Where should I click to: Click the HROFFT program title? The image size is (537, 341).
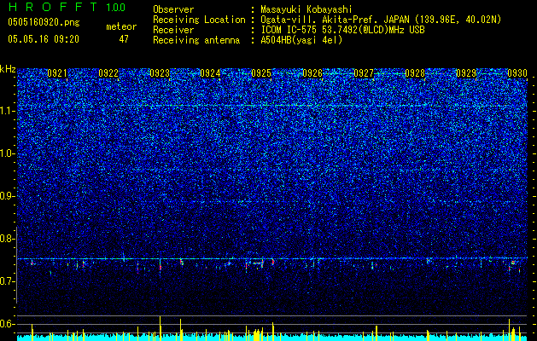[x=53, y=7]
